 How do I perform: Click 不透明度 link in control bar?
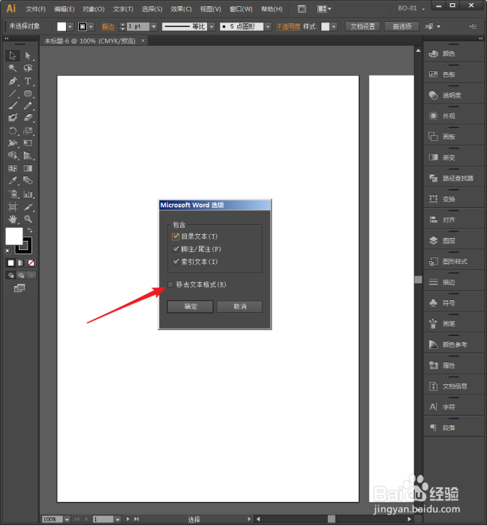click(288, 26)
